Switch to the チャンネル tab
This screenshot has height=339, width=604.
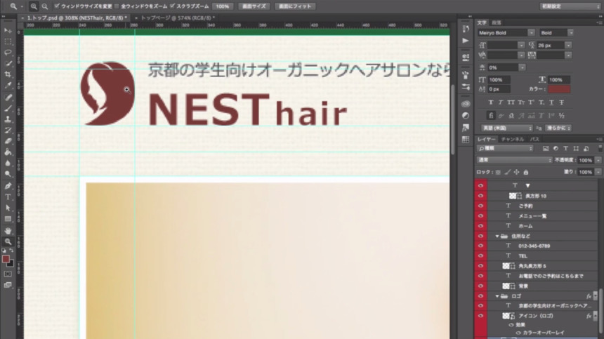512,139
